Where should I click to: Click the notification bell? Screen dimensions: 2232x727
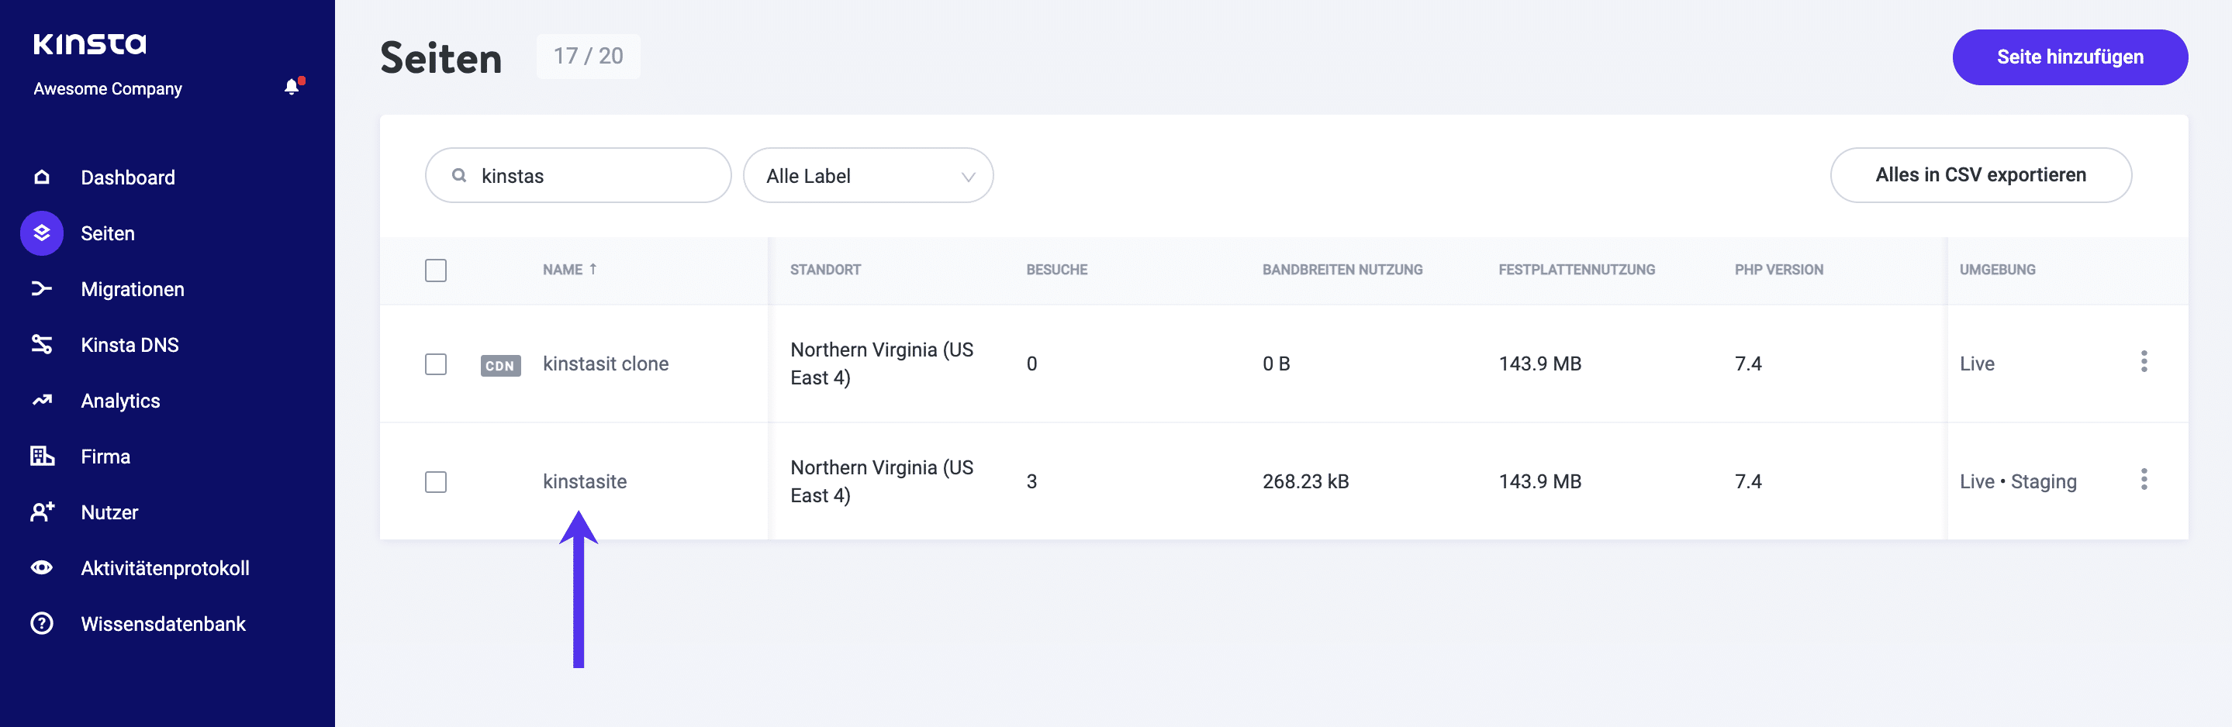pyautogui.click(x=291, y=87)
